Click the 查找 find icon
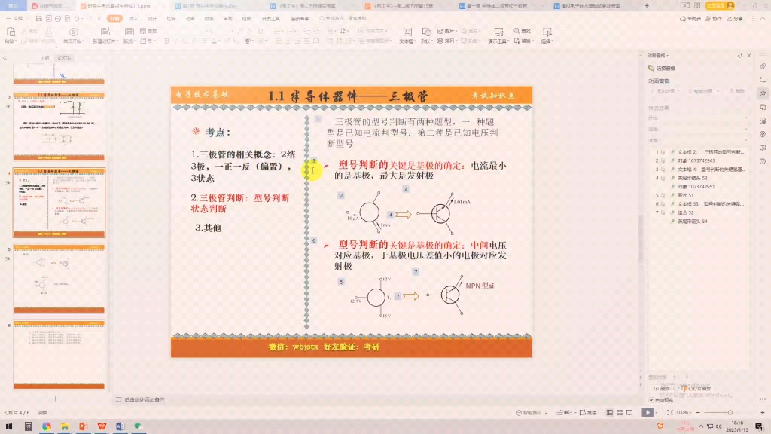Screen dimensions: 771x434 517,30
